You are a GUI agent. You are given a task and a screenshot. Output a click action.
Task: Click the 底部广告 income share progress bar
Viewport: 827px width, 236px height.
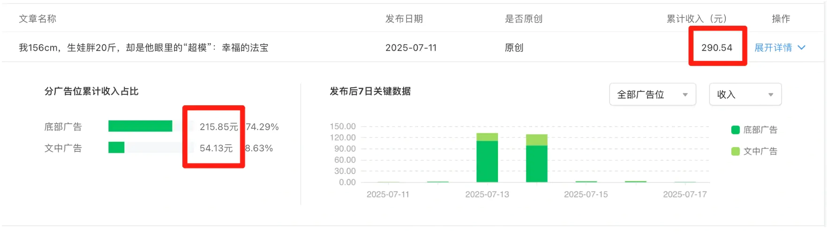pos(140,126)
